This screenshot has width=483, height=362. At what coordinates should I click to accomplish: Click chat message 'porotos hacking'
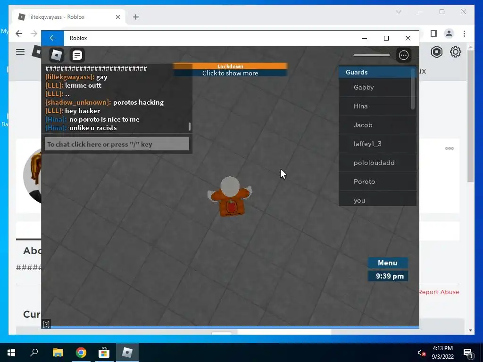(138, 102)
